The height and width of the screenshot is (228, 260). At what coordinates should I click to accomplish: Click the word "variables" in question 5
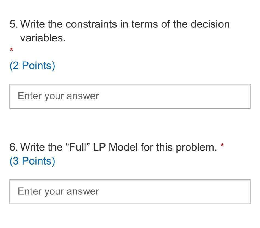pos(42,38)
